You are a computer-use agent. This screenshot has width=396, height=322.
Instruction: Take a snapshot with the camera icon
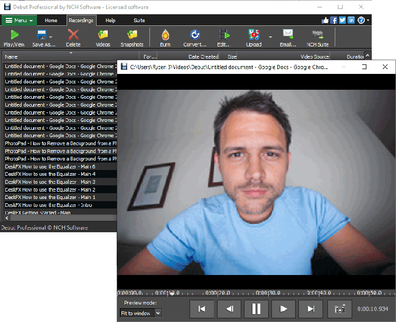tap(340, 309)
